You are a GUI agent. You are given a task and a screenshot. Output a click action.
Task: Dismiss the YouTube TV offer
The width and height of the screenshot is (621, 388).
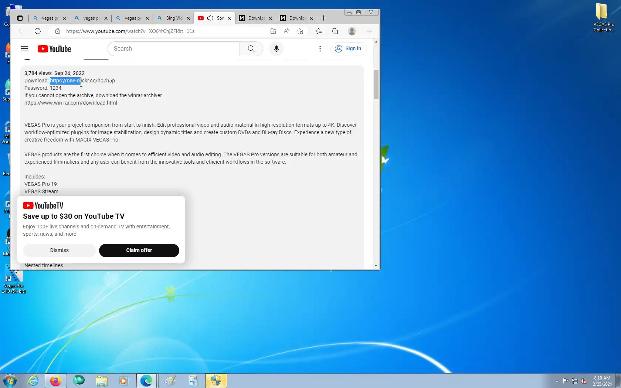(60, 250)
